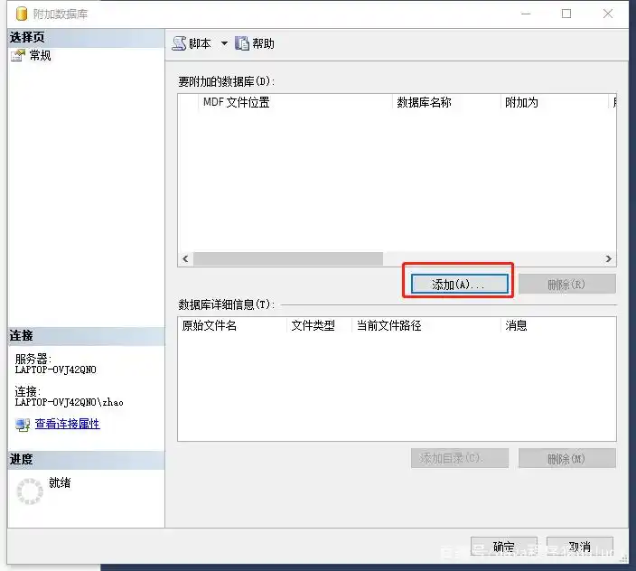Click the 当前文件路径 column header

tap(426, 325)
